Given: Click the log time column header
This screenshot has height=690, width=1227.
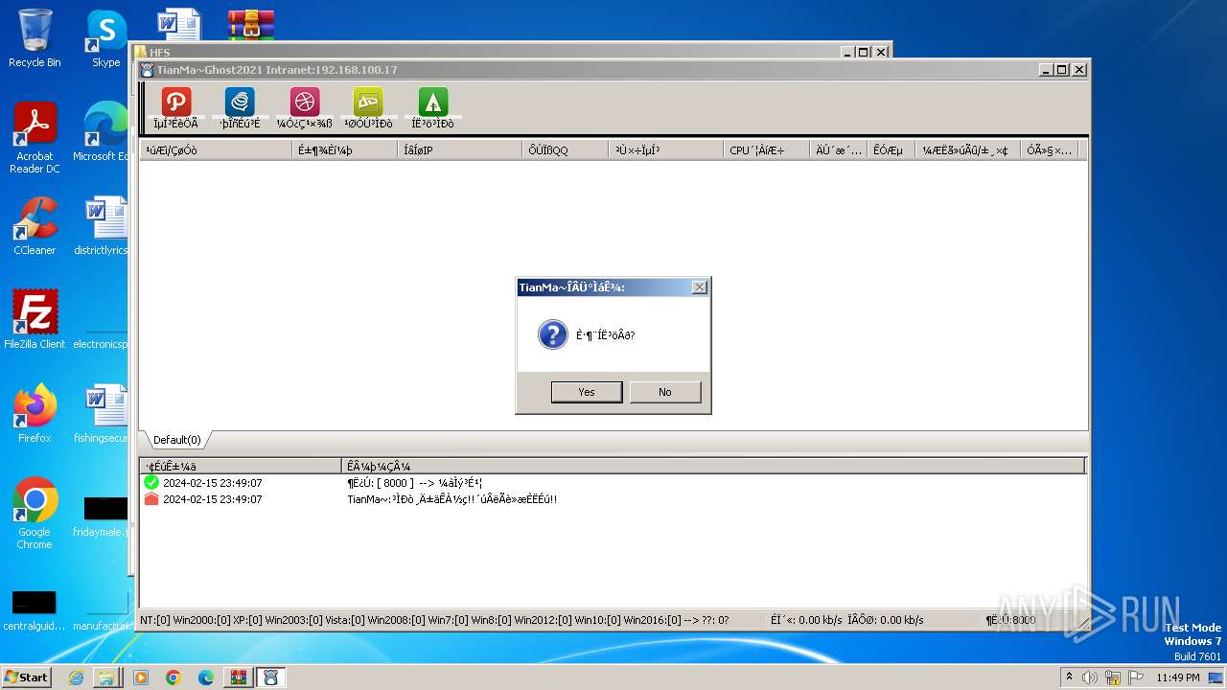Looking at the screenshot, I should (241, 466).
